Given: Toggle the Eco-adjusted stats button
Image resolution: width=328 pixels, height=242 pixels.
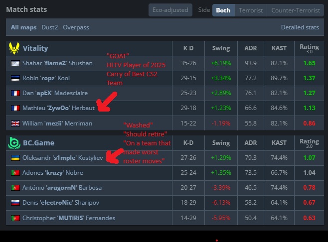Looking at the screenshot, I should [x=170, y=10].
